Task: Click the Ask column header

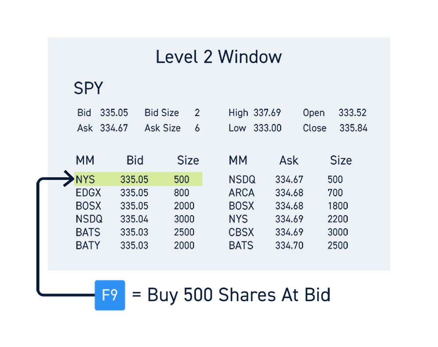Action: click(x=289, y=160)
